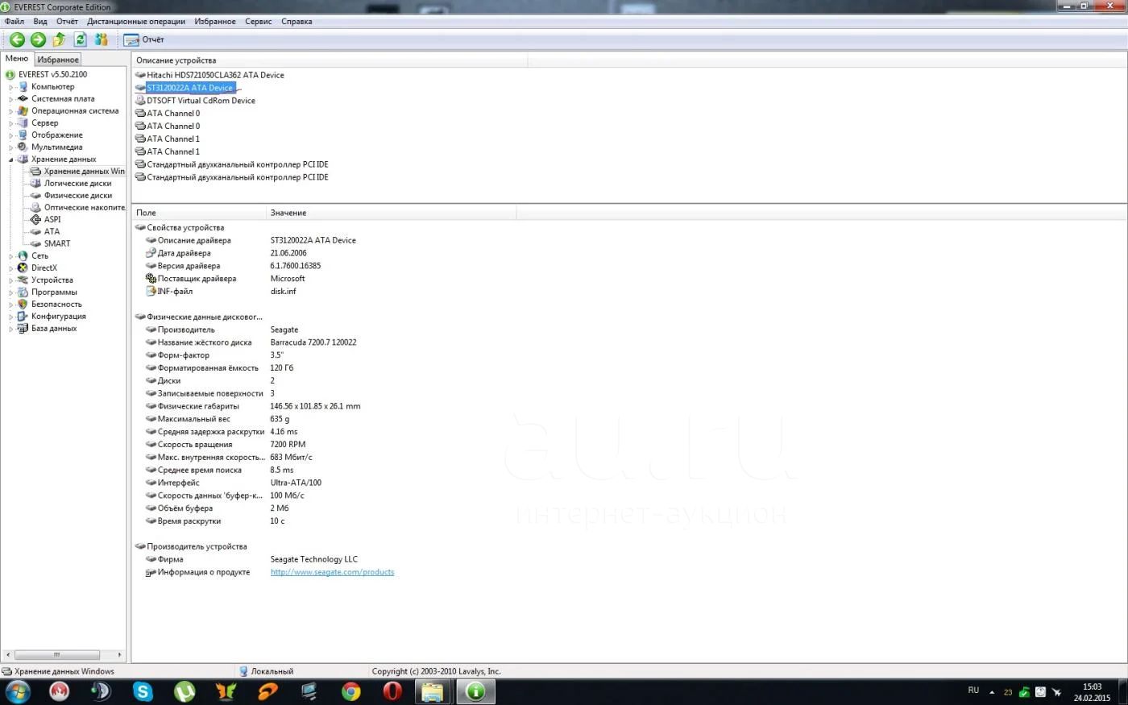
Task: Click the Up one level toolbar icon
Action: [59, 39]
